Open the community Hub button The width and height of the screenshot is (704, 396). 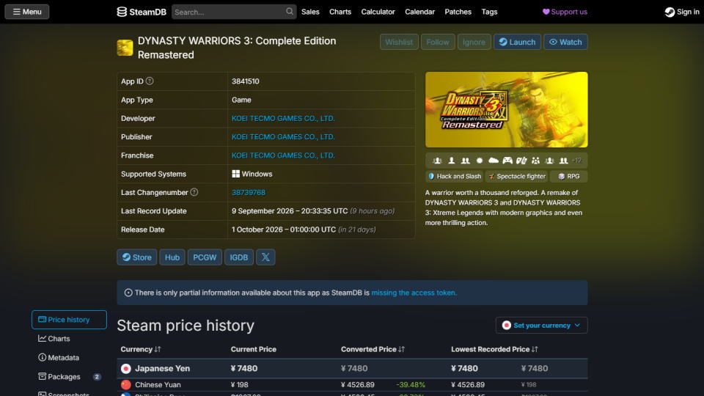coord(172,257)
